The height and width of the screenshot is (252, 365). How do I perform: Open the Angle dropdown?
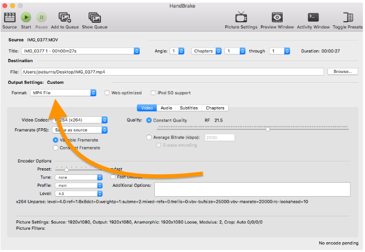pyautogui.click(x=177, y=51)
